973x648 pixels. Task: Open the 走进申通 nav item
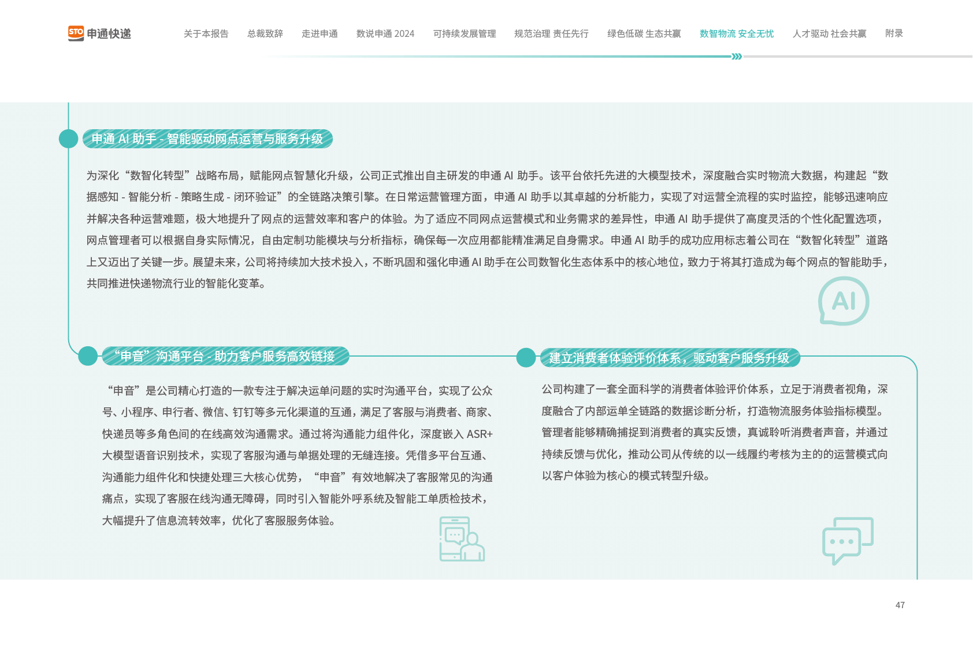pos(320,33)
